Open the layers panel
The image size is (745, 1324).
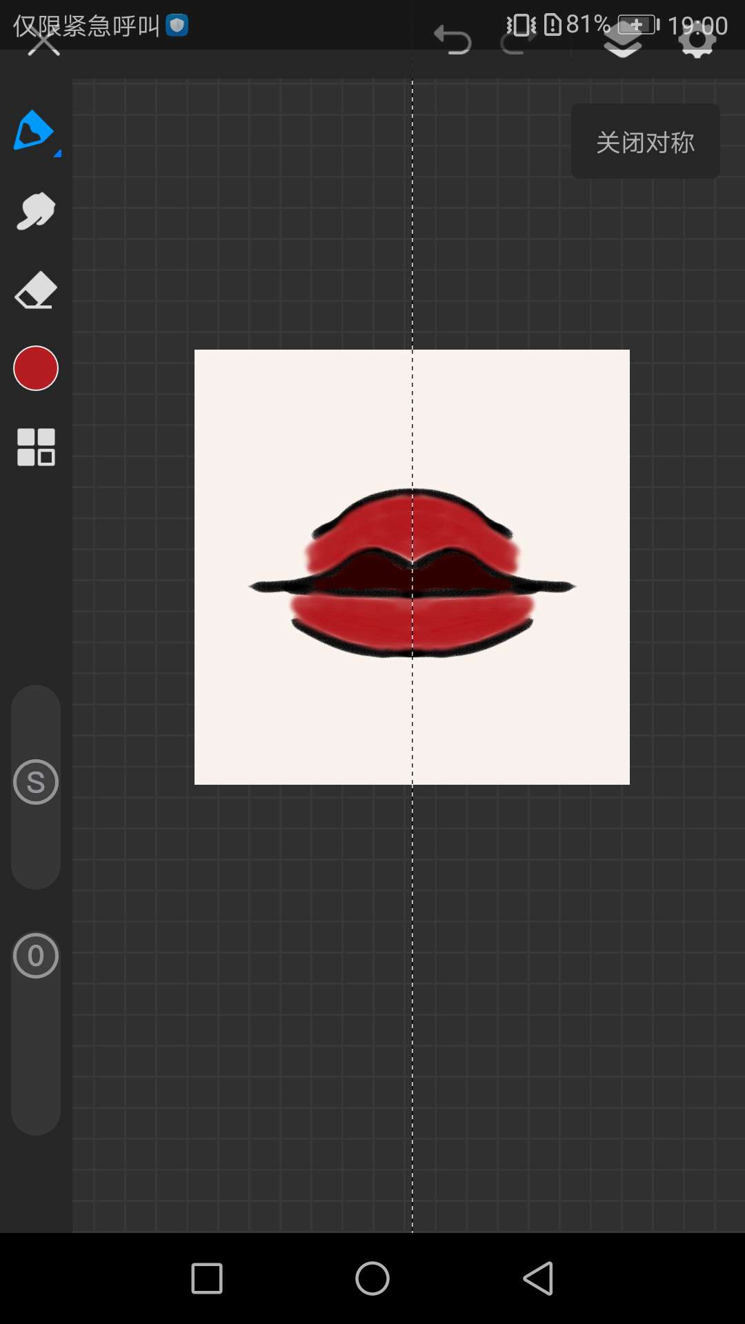(623, 43)
